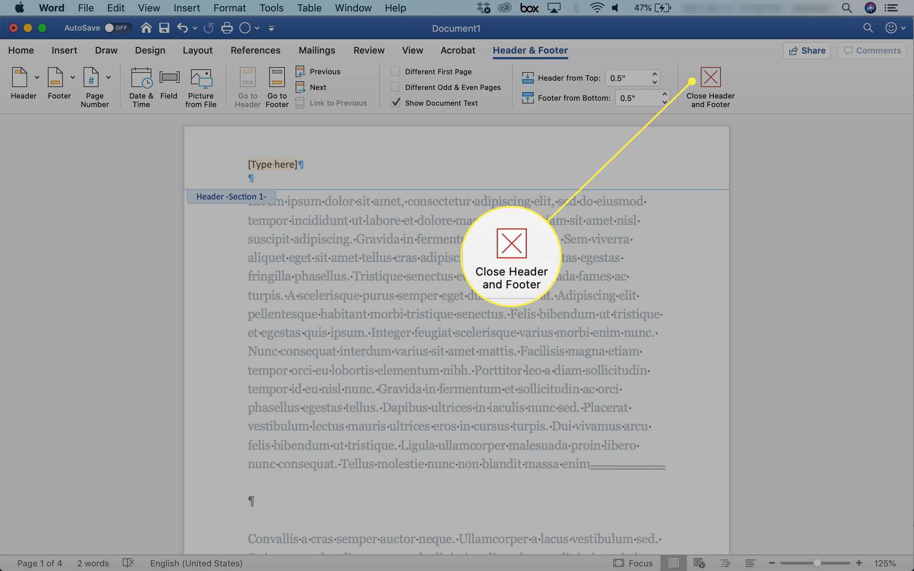This screenshot has width=914, height=571.
Task: Open the Table menu in the menu bar
Action: 309,8
